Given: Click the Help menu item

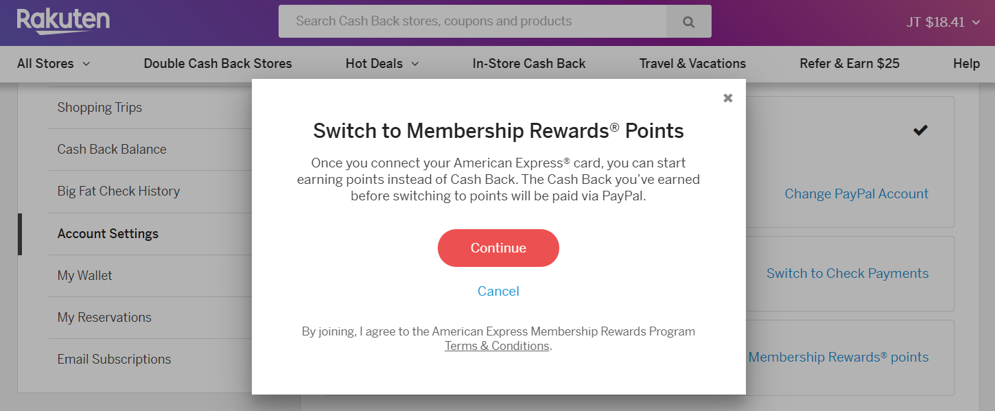Looking at the screenshot, I should click(x=966, y=63).
